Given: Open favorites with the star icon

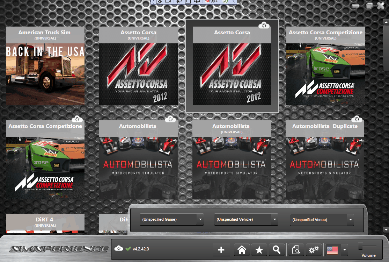Looking at the screenshot, I should click(259, 250).
